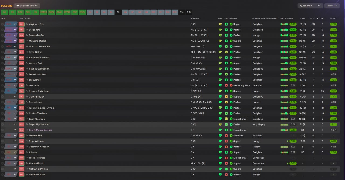
Task: Click the sharpness icon for Conor Bradley
Action: [226, 96]
